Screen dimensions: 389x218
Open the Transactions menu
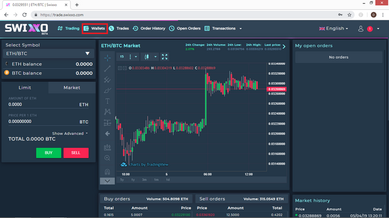tap(220, 28)
